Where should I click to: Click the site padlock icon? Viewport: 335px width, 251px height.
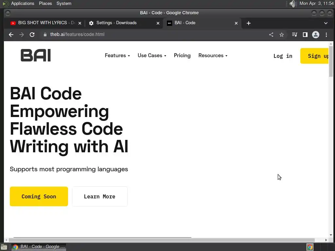[45, 35]
